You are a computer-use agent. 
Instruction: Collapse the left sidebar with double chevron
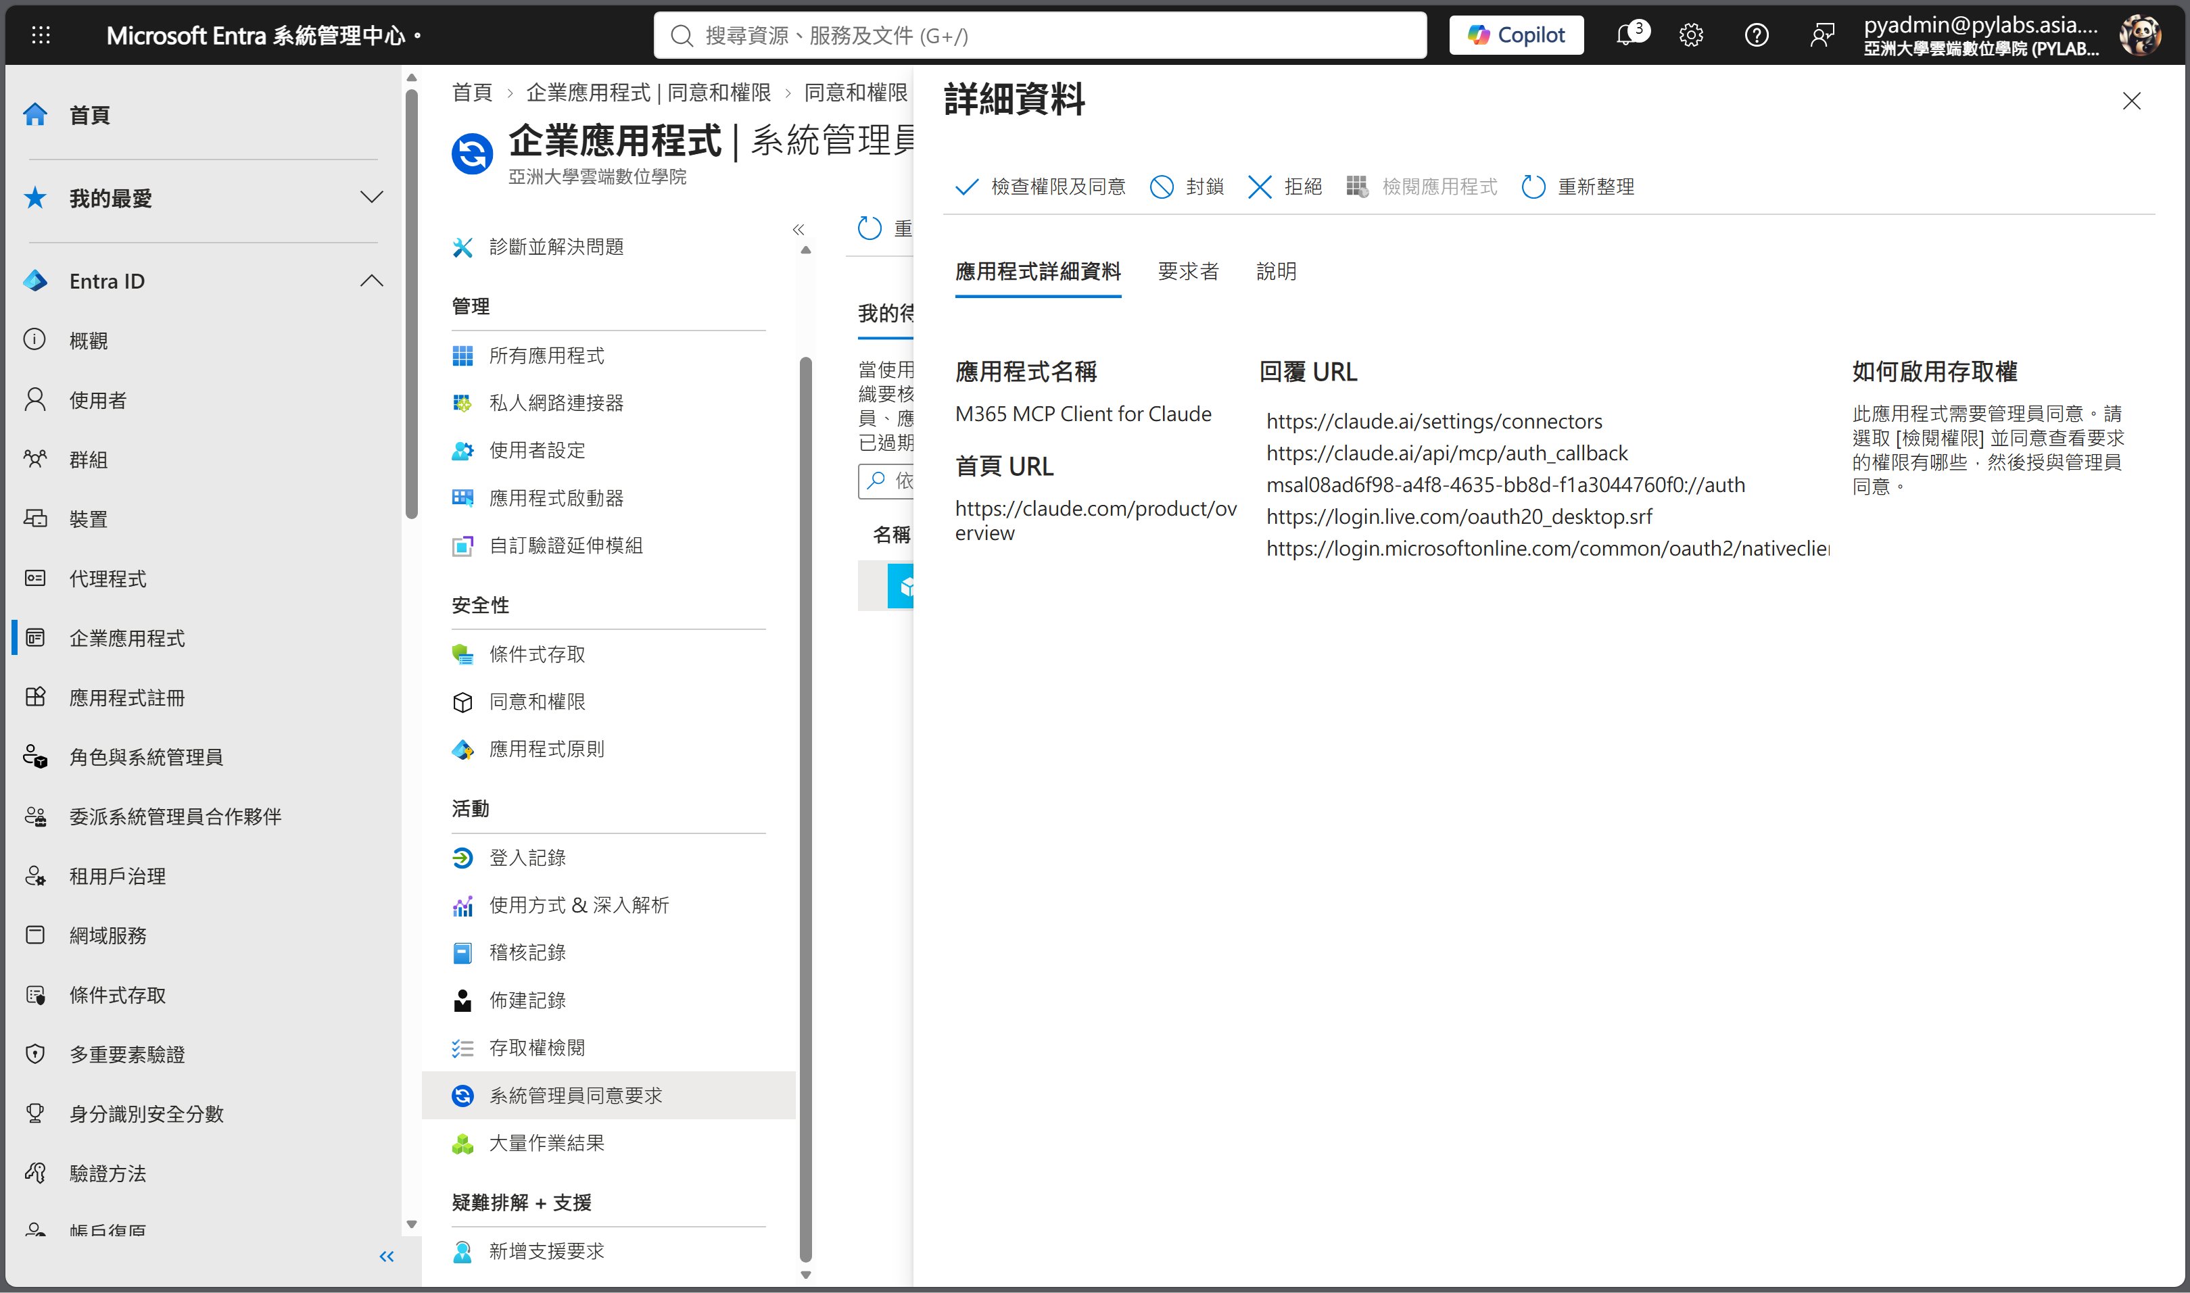387,1256
